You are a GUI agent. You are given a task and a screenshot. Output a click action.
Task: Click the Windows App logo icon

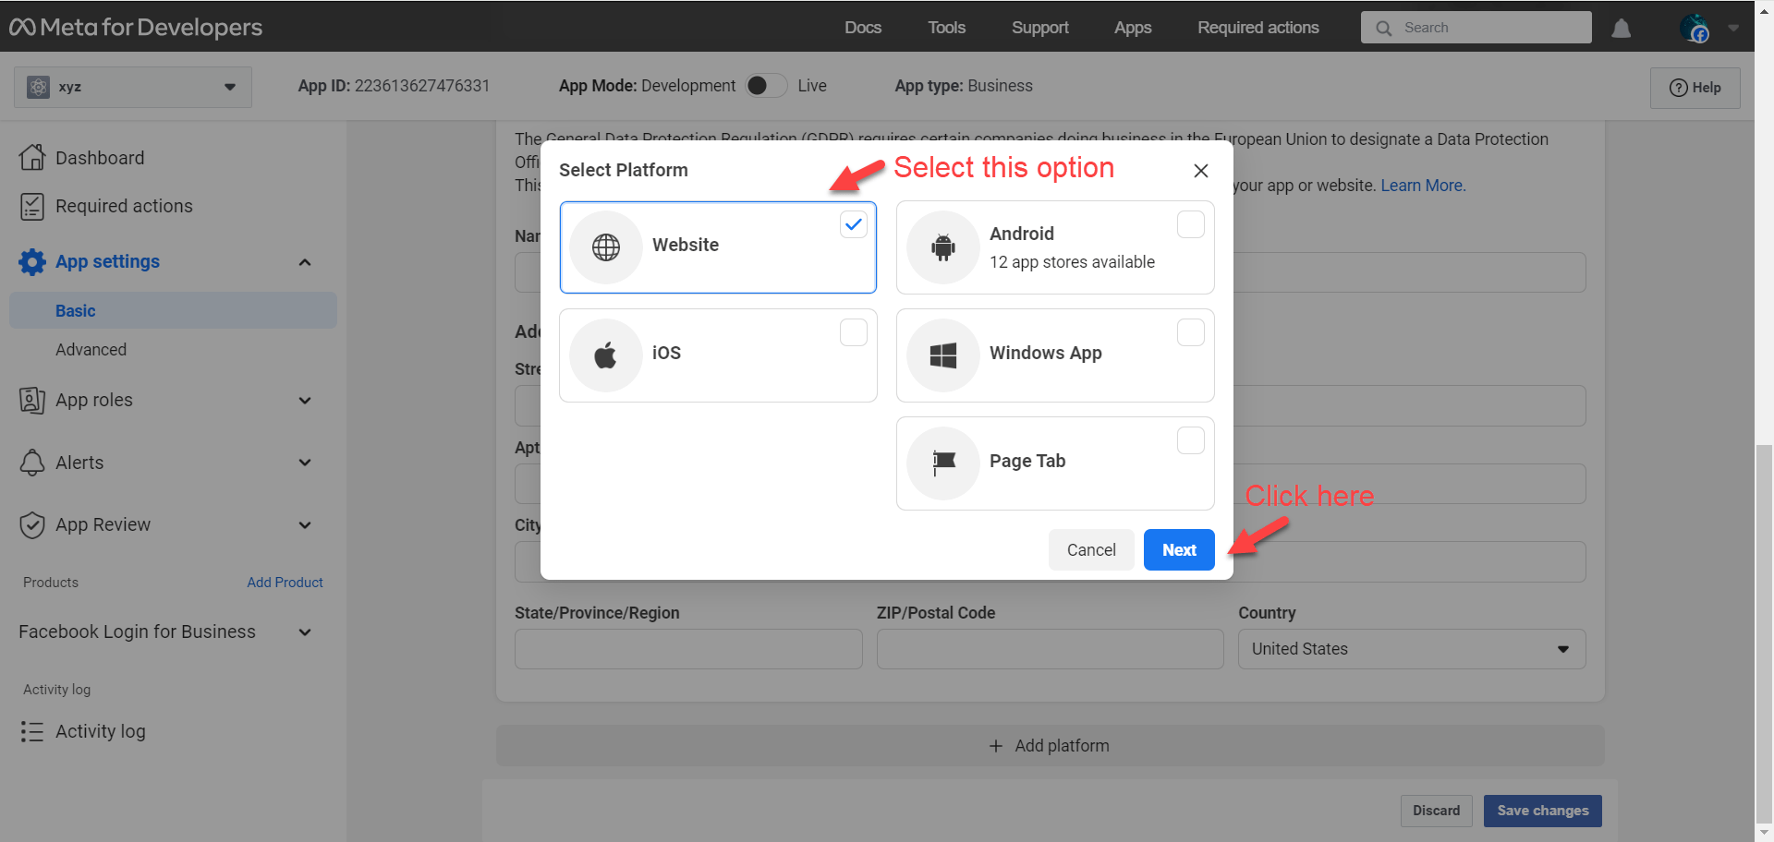click(x=942, y=355)
